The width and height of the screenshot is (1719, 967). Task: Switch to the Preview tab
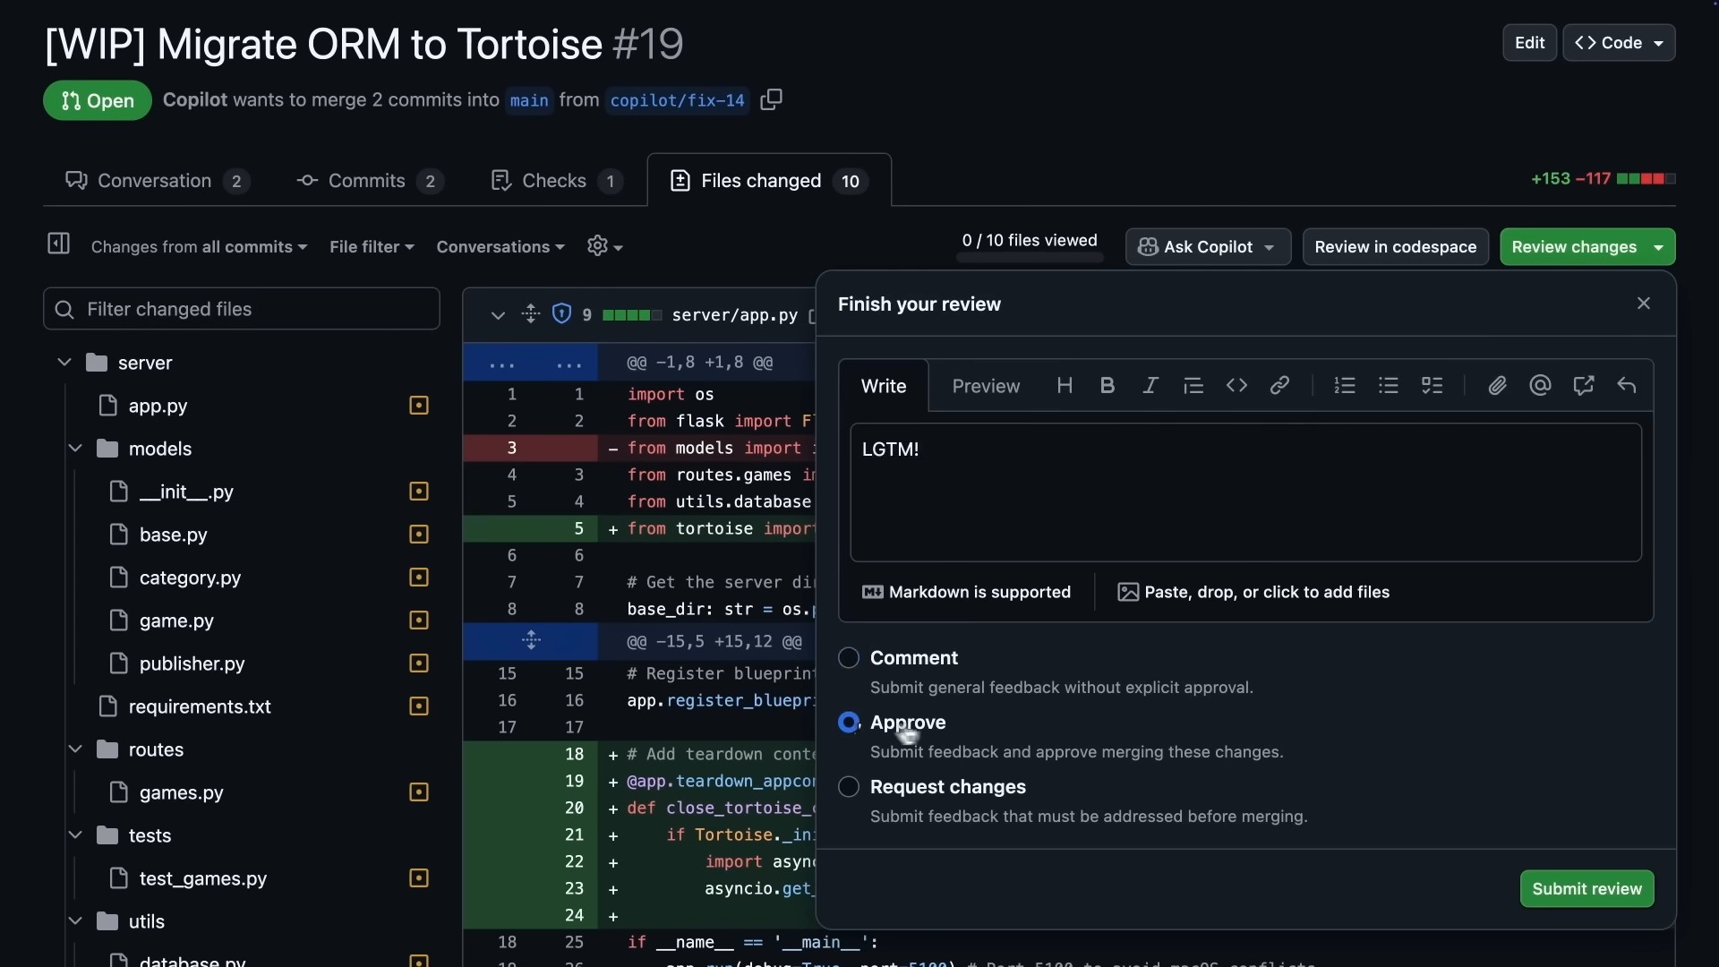986,386
